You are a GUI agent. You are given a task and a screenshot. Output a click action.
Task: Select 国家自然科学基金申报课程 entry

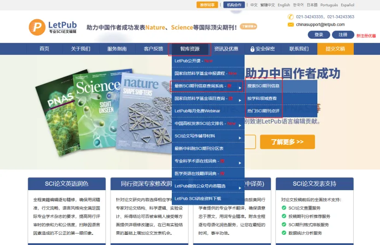click(x=208, y=73)
